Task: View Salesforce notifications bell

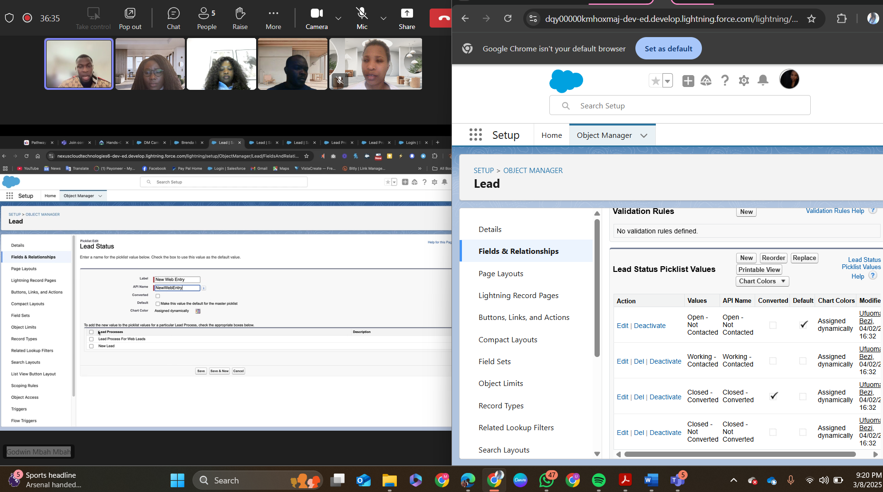Action: (x=763, y=80)
